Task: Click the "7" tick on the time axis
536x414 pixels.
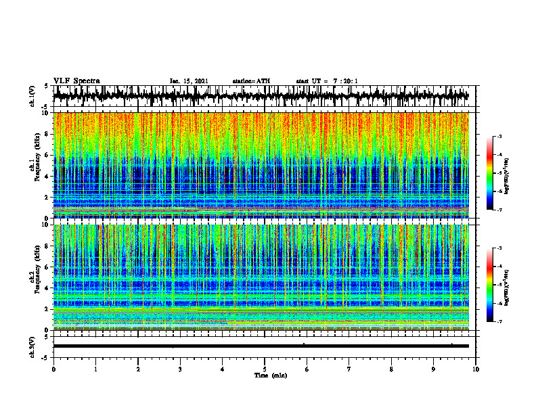Action: pos(349,369)
